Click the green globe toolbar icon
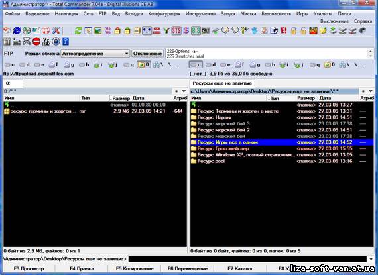 tap(27, 31)
